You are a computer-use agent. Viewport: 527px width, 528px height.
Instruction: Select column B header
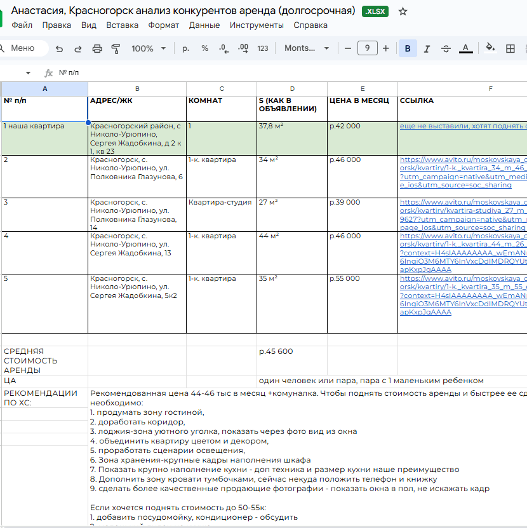tap(137, 89)
